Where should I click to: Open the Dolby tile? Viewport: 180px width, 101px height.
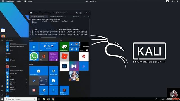74,66
